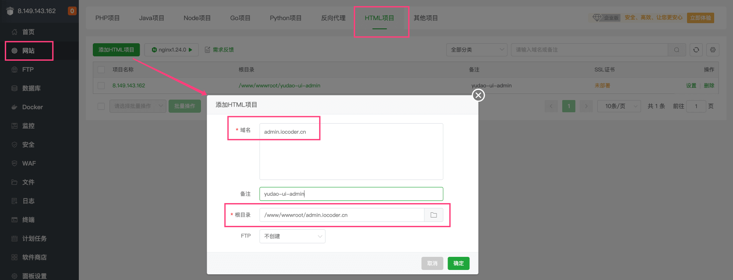Toggle the select-all checkbox in table header
Viewport: 733px width, 280px height.
tap(101, 69)
